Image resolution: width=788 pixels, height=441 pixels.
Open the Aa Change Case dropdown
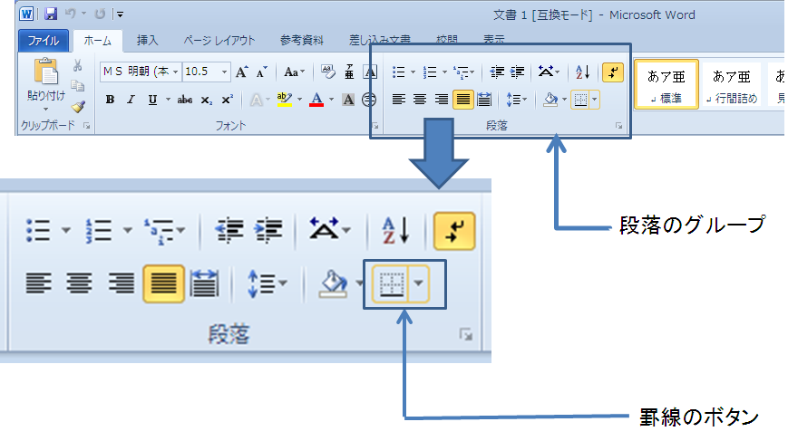point(294,72)
